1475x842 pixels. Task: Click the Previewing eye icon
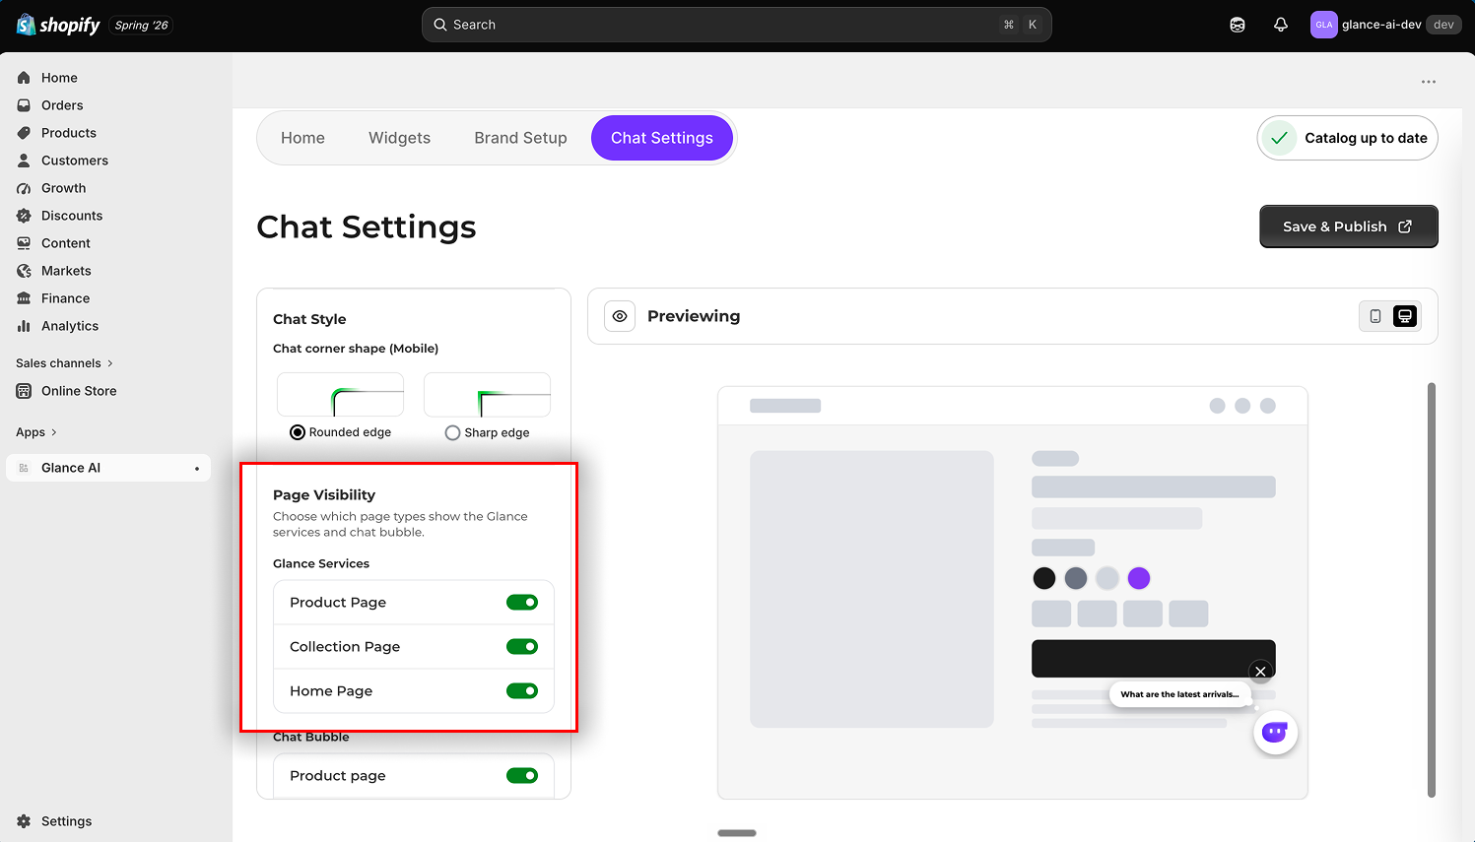tap(620, 316)
